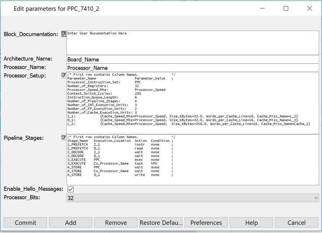The image size is (322, 233).
Task: Cancel the parameter editing dialog
Action: point(296,223)
